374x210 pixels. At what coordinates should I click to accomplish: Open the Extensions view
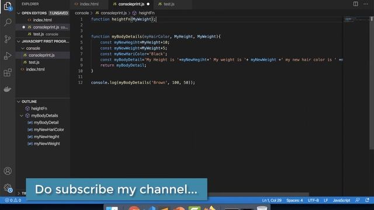[x=8, y=72]
